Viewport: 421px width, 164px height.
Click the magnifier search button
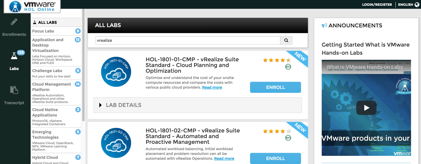tap(286, 40)
